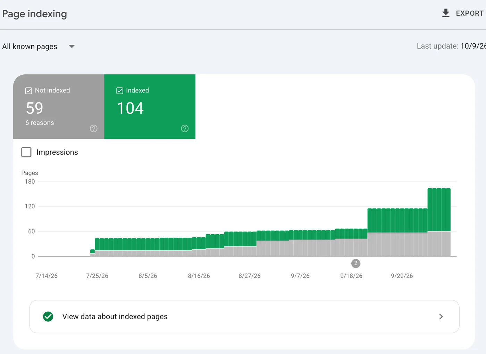
Task: Click the 6 reasons text
Action: coord(40,123)
